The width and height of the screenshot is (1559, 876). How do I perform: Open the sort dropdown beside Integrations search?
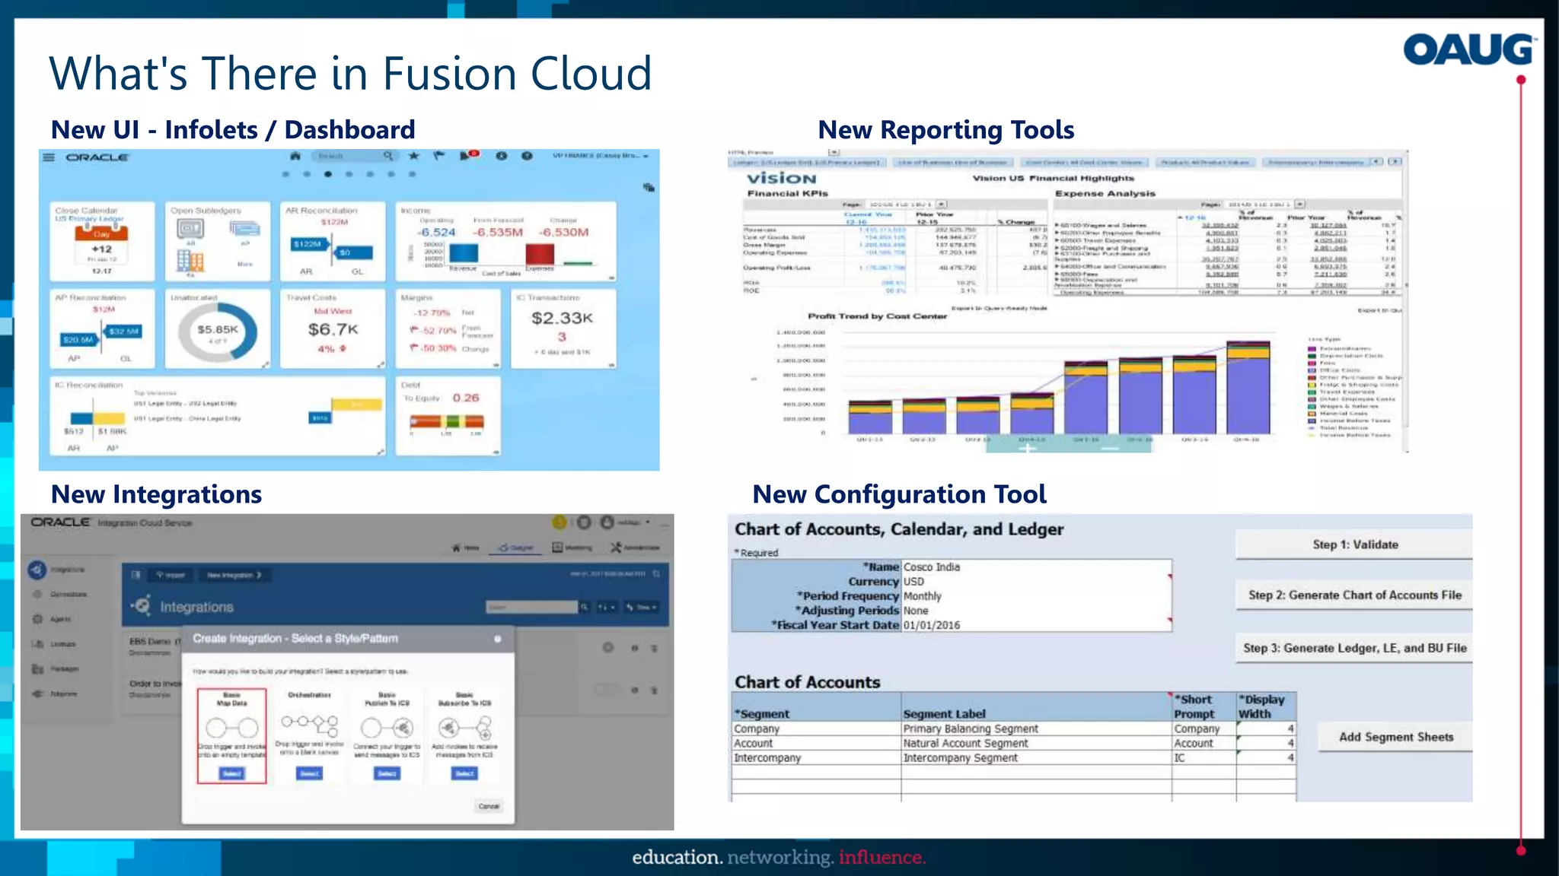(607, 607)
